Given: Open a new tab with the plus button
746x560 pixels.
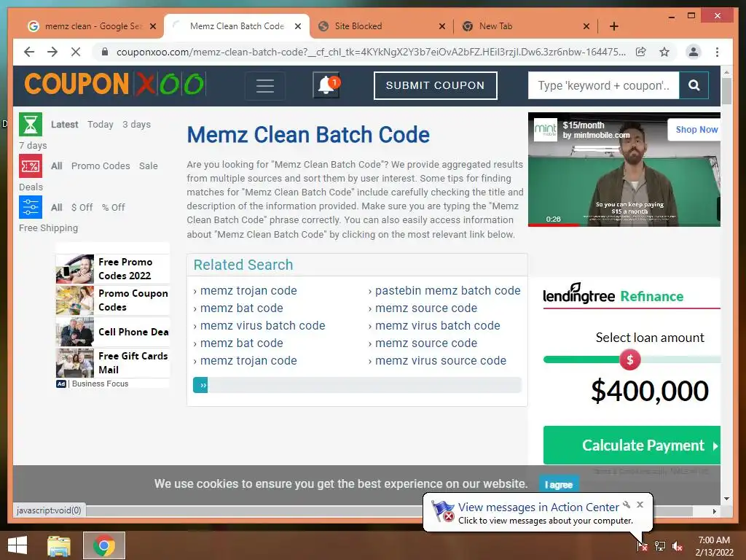Looking at the screenshot, I should point(613,26).
